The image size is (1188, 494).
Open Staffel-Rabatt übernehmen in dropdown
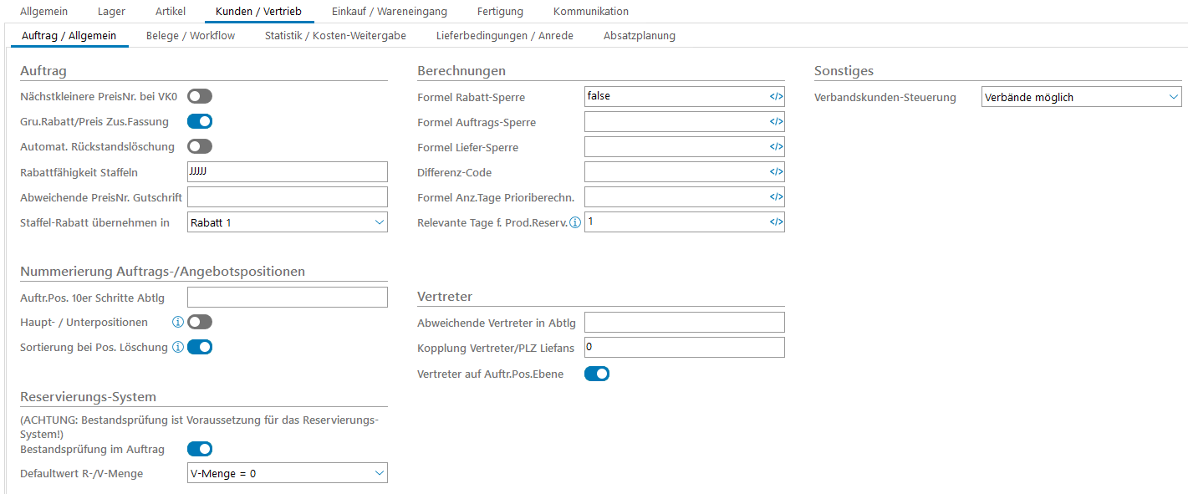pyautogui.click(x=288, y=222)
